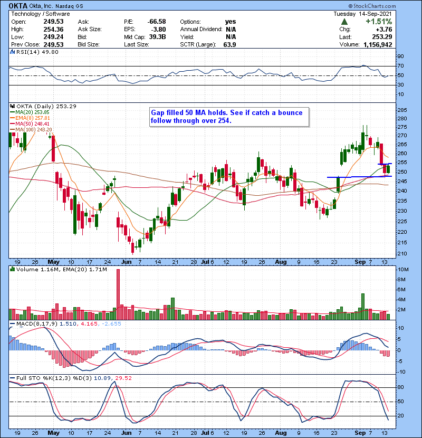Viewport: 422px width, 438px height.
Task: Click the volume bars icon beside Volume label
Action: (12, 269)
